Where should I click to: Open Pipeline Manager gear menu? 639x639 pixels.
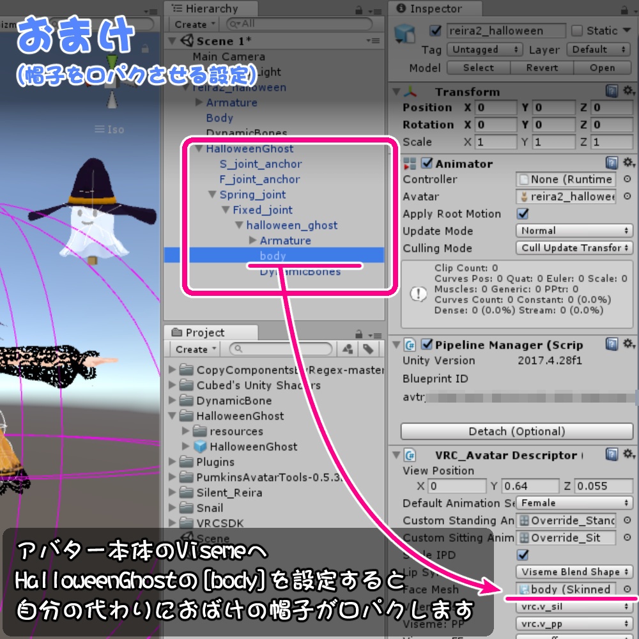click(628, 344)
